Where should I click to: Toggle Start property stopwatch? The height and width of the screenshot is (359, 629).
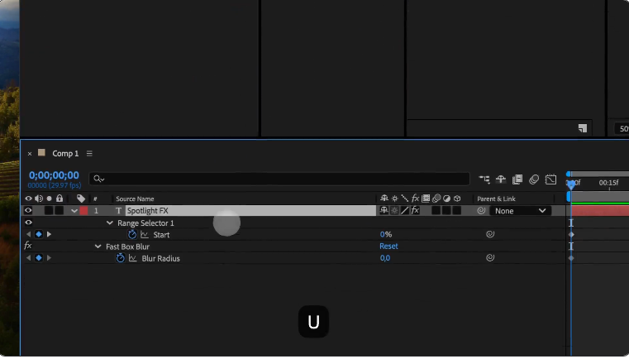tap(132, 235)
